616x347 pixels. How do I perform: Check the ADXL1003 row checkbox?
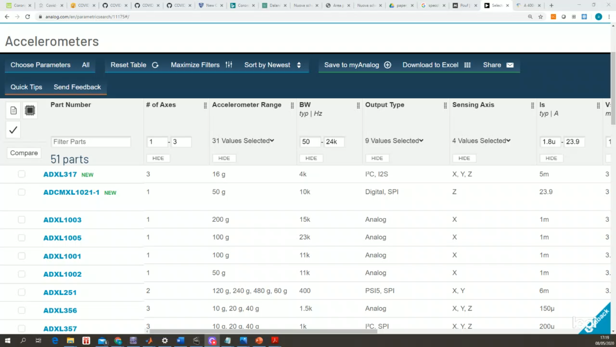point(21,219)
